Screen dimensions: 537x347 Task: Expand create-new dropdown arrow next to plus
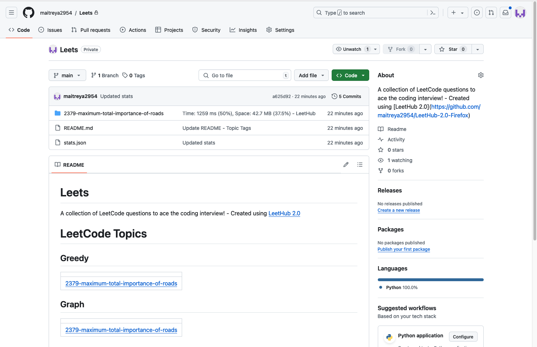[462, 13]
